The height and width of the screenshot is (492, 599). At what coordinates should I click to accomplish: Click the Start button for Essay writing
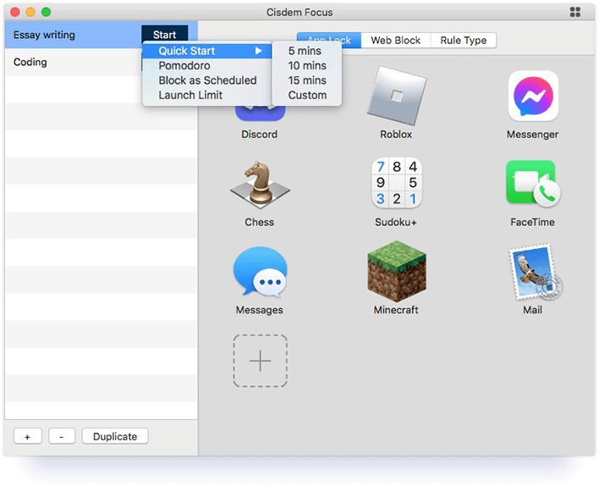[x=165, y=35]
